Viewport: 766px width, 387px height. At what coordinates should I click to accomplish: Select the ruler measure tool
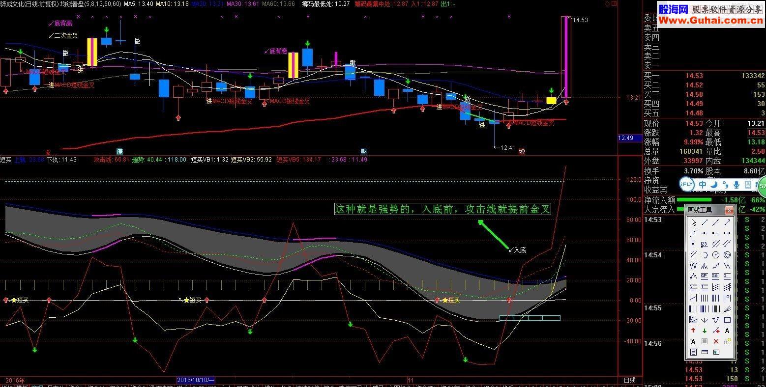click(705, 352)
